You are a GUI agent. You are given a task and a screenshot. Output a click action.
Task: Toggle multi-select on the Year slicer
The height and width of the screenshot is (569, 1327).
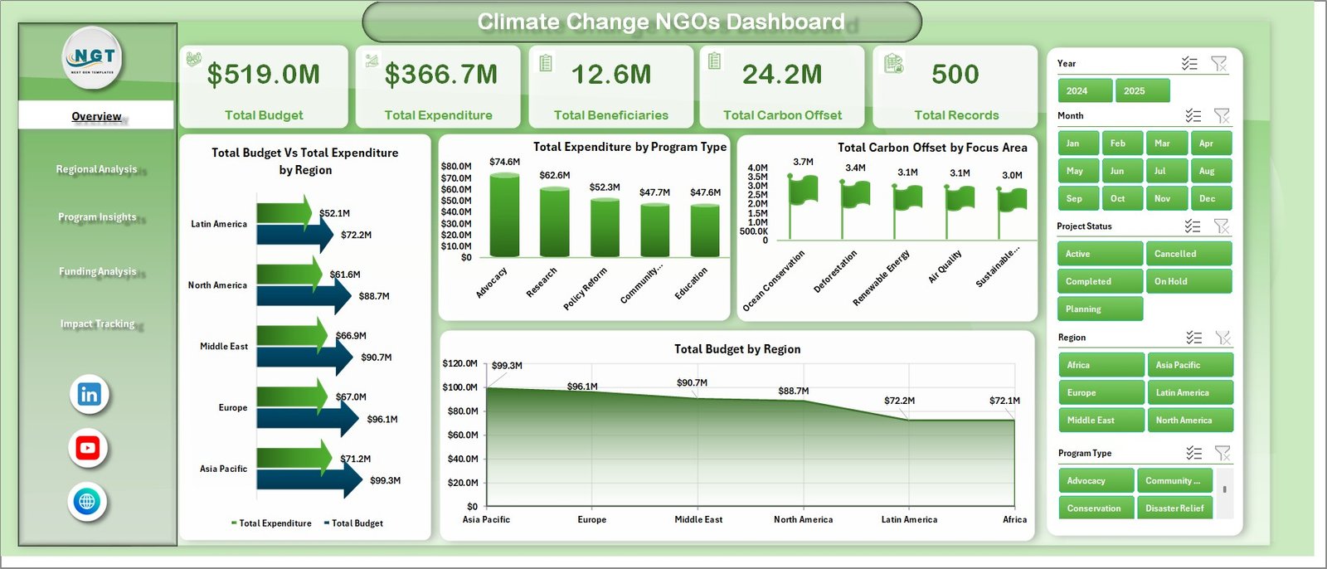(1189, 64)
